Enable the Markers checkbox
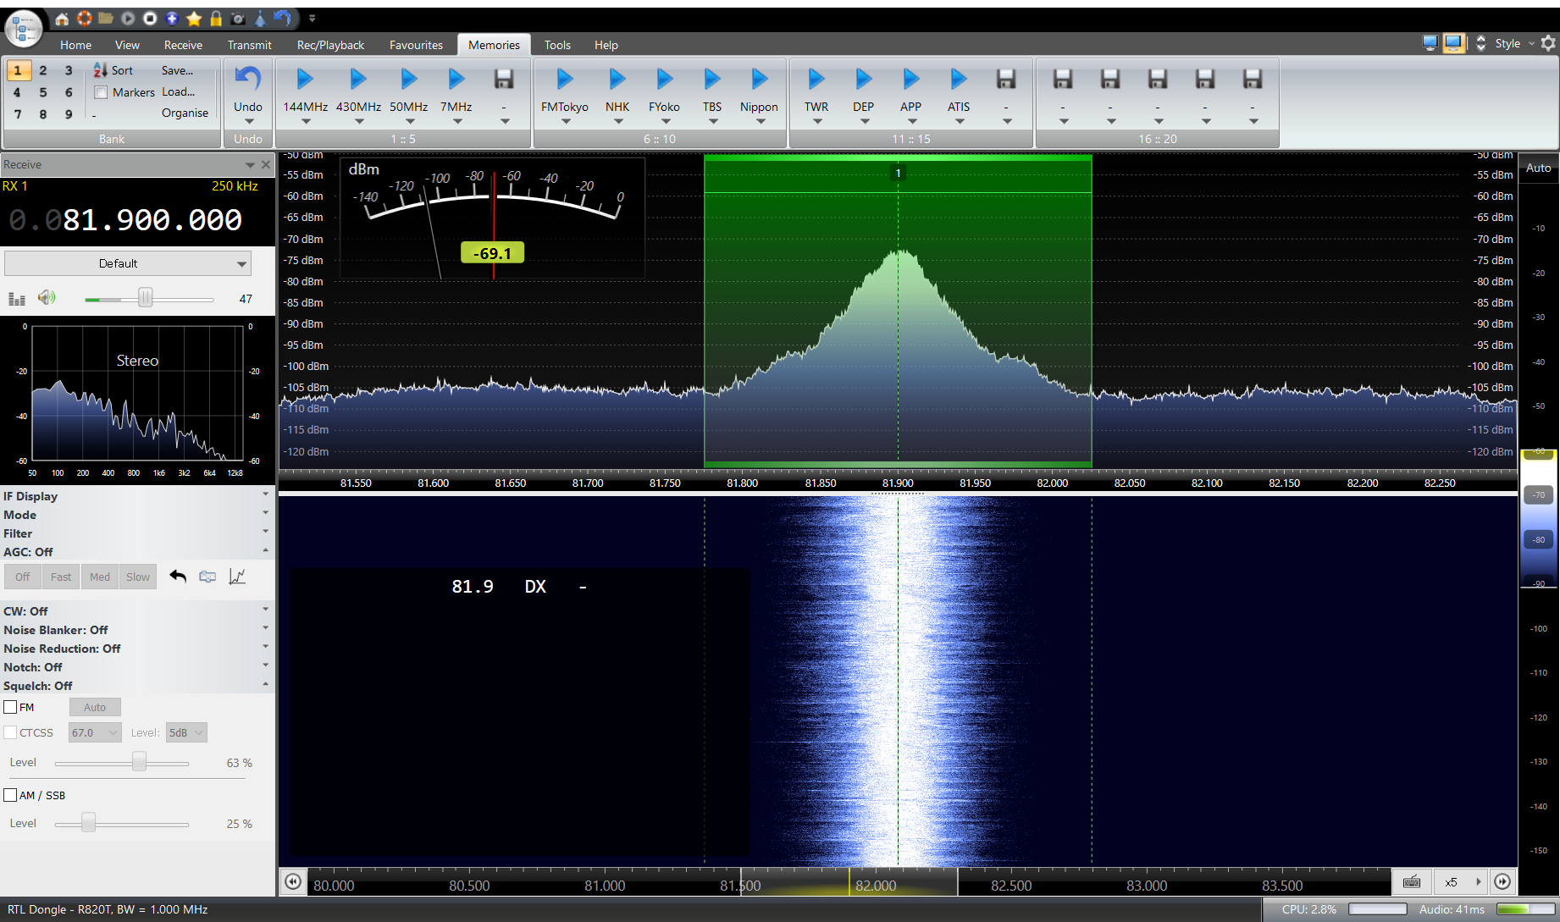Image resolution: width=1560 pixels, height=922 pixels. click(101, 92)
